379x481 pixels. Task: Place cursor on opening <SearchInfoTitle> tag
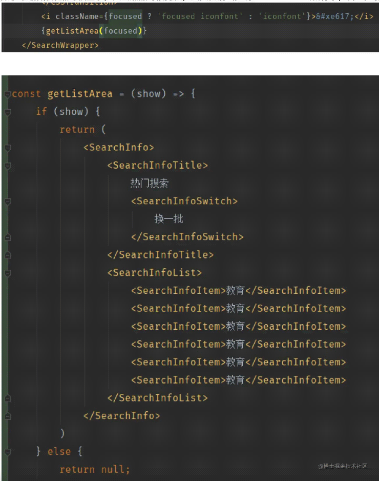coord(157,165)
